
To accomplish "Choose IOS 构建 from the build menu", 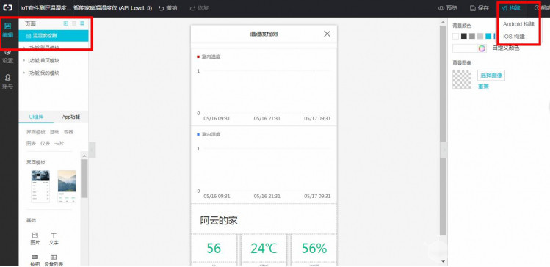I will (514, 37).
